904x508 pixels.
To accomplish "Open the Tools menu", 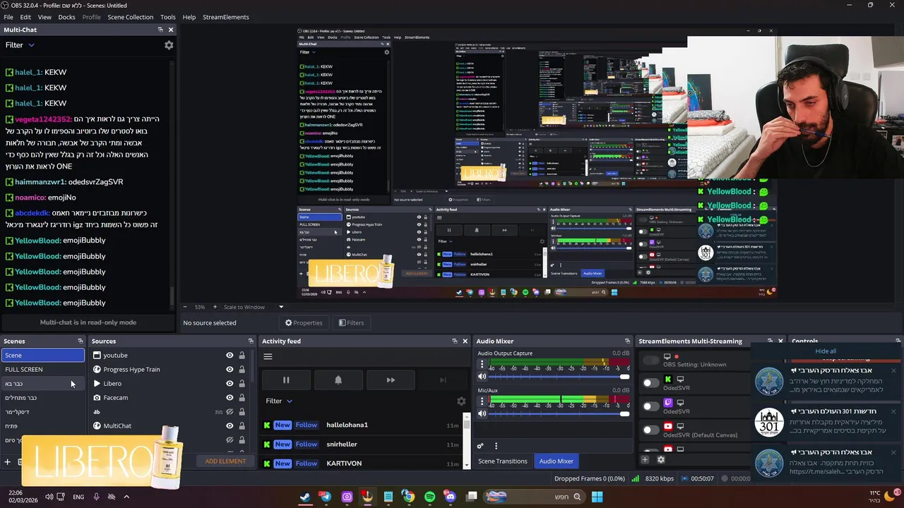I will click(x=168, y=17).
